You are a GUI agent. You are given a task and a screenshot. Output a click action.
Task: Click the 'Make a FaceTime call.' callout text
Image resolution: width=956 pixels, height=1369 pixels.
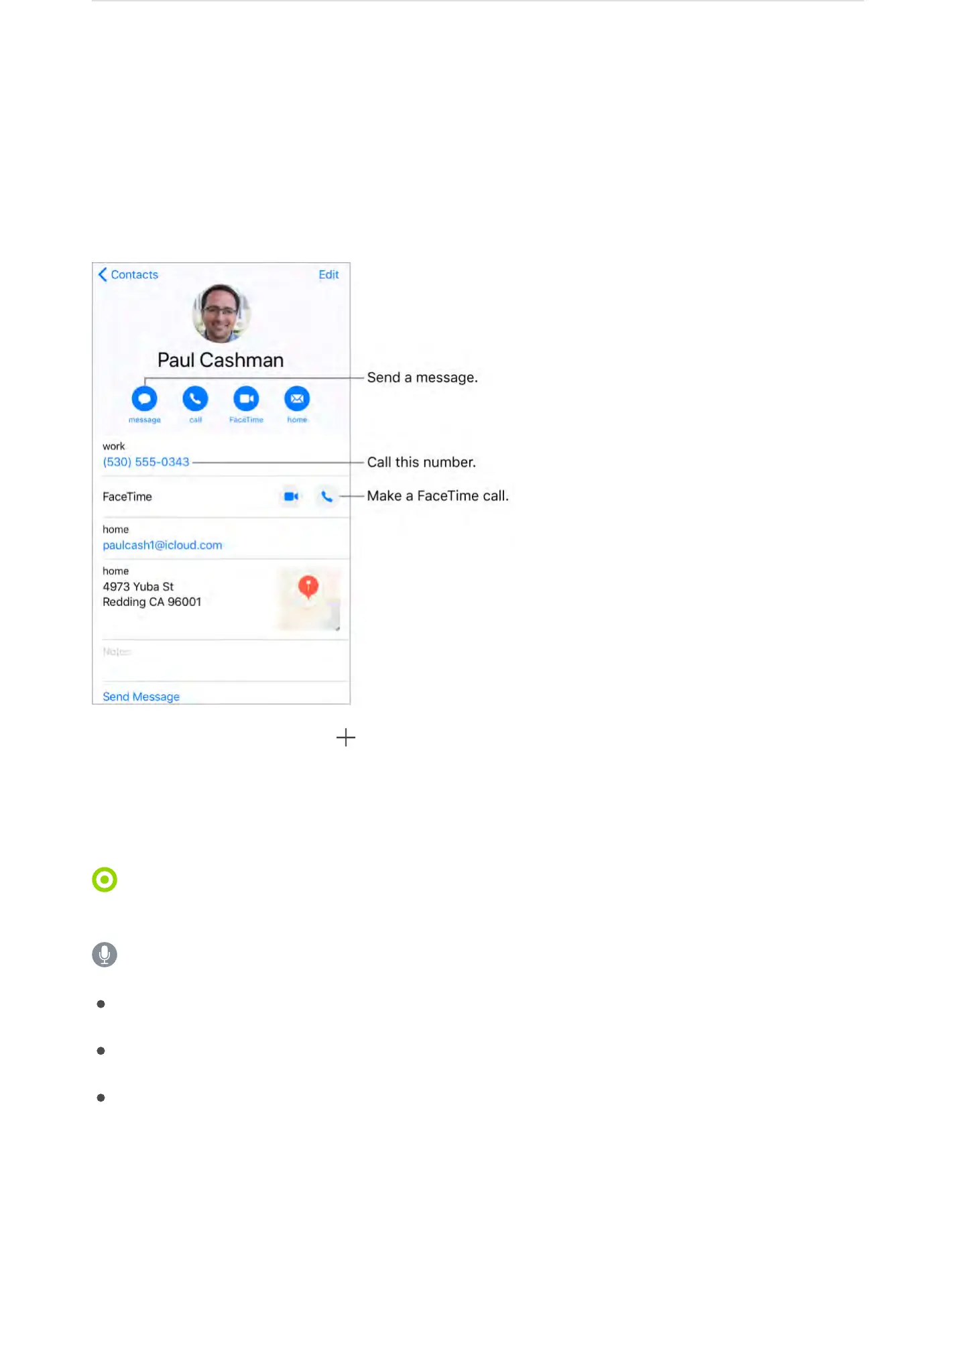pos(438,495)
